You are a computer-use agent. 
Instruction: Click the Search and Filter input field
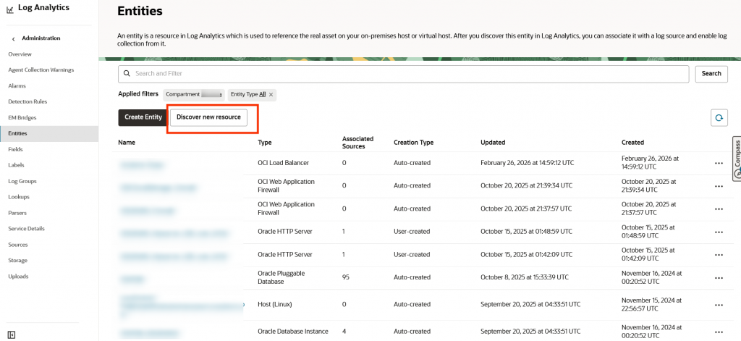point(404,74)
